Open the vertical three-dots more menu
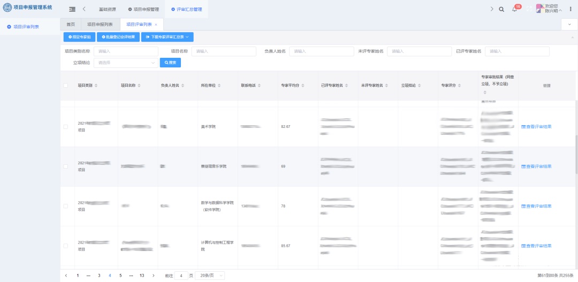This screenshot has height=282, width=578. point(570,9)
